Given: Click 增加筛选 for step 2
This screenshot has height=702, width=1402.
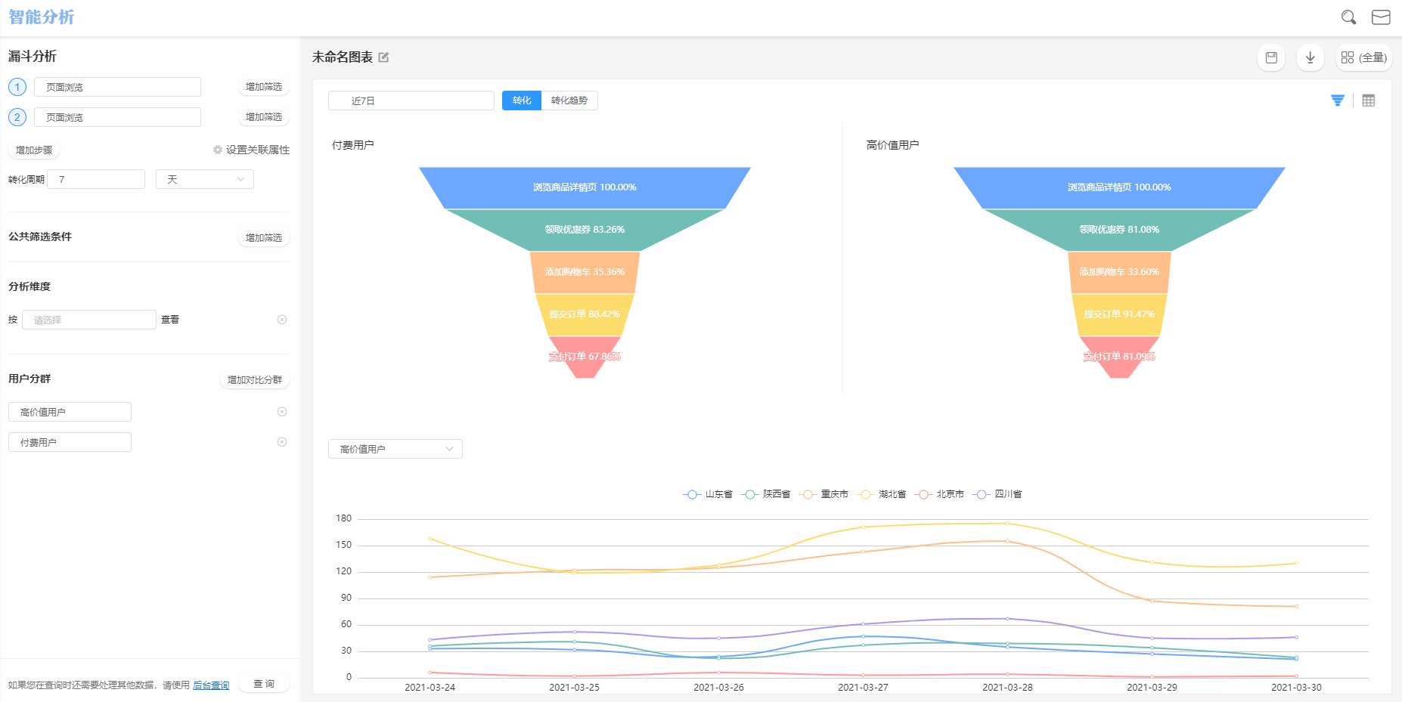Looking at the screenshot, I should tap(264, 117).
